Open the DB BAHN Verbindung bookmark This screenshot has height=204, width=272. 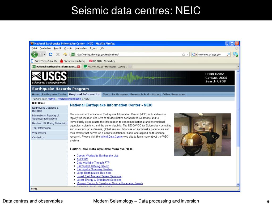point(103,61)
